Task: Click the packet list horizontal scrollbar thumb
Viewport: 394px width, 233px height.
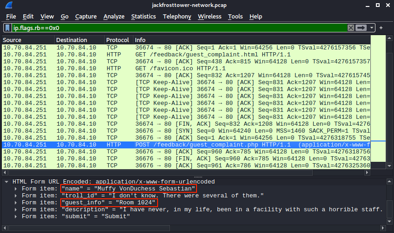Action: 160,172
